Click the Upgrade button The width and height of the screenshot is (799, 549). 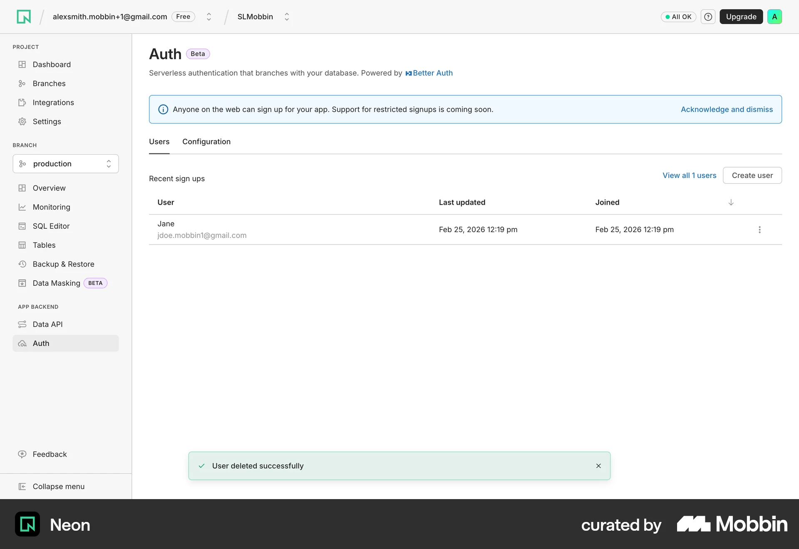click(741, 17)
